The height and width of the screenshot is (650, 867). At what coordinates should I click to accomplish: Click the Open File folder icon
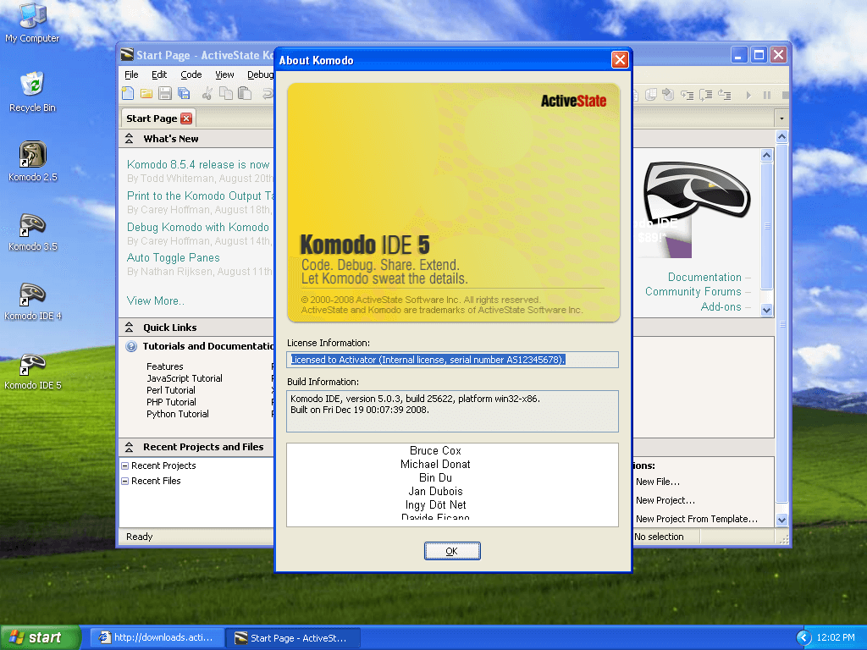146,94
